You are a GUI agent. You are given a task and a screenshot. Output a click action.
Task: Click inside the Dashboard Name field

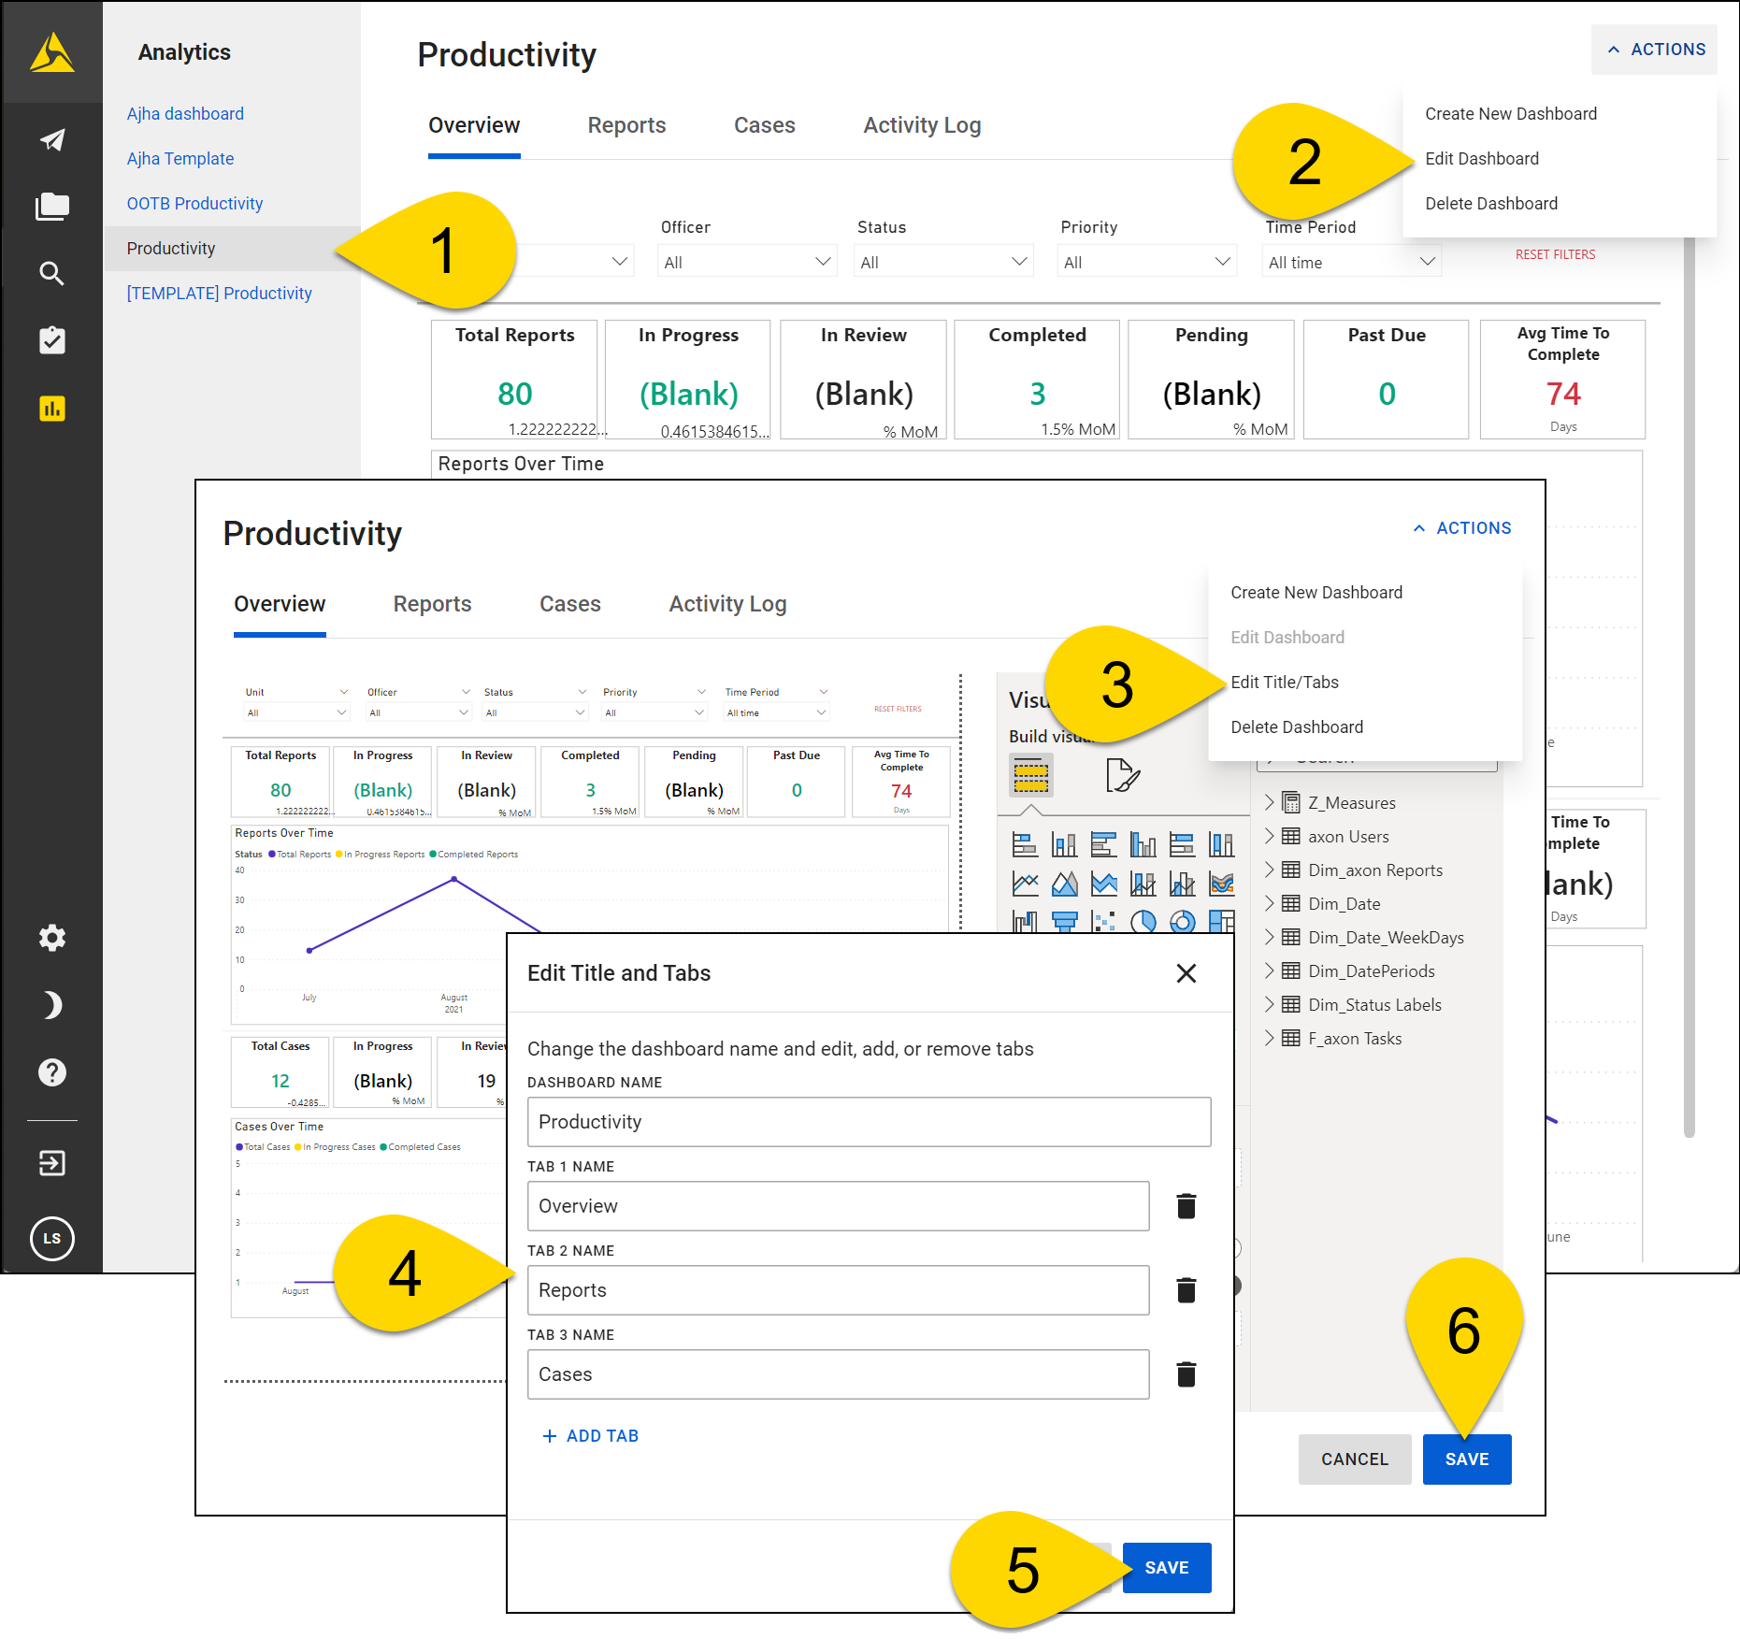868,1121
